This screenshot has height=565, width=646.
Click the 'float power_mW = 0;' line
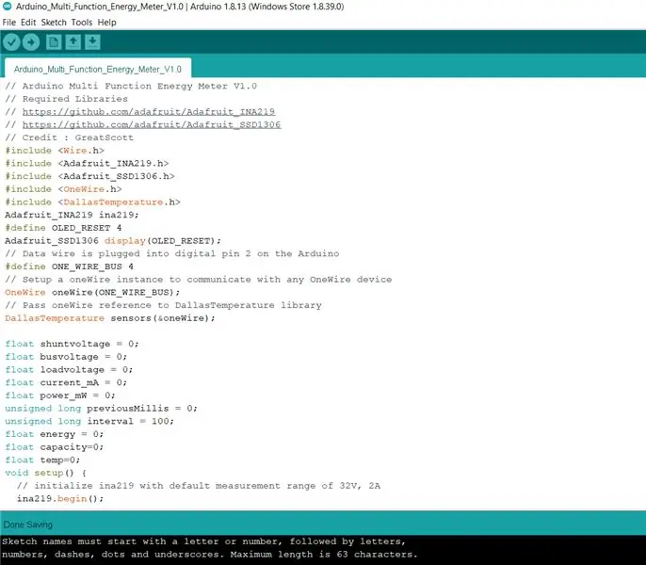pyautogui.click(x=60, y=395)
